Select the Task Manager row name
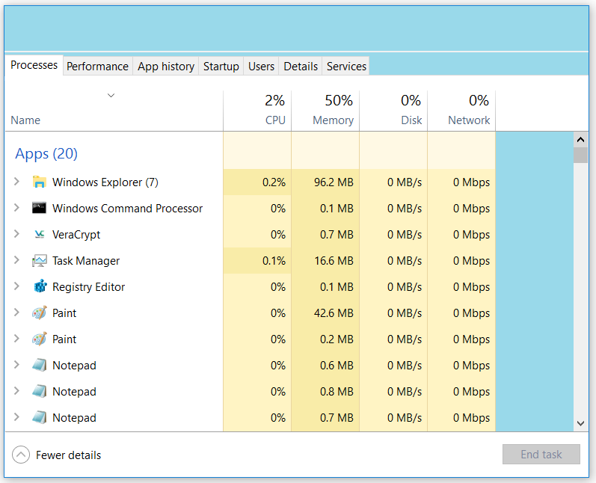Screen dimensions: 596x483 (x=86, y=261)
